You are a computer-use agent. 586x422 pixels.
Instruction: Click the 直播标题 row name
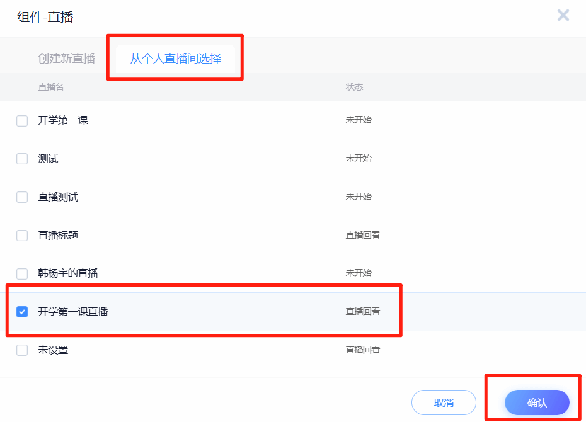click(58, 235)
